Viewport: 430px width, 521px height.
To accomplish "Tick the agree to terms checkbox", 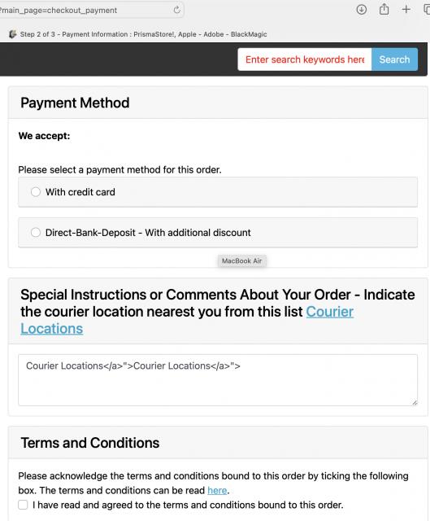I will click(23, 505).
